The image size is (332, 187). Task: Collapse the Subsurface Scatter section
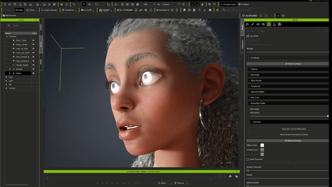pos(288,103)
